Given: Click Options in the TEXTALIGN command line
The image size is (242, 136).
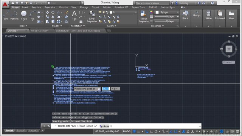Looking at the screenshot, I should click(104, 126).
